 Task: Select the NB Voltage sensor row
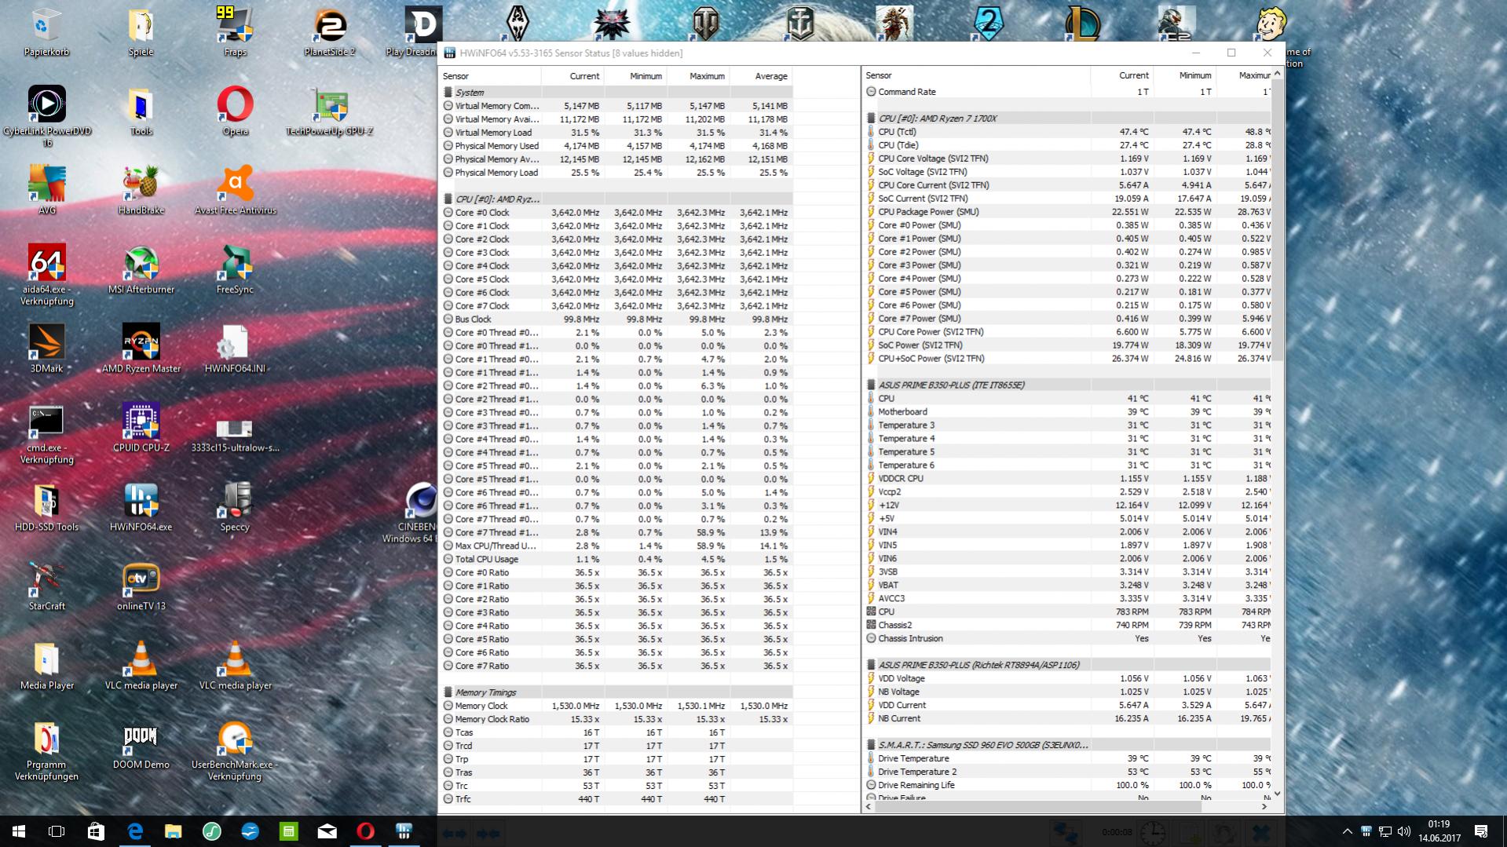(x=1068, y=692)
